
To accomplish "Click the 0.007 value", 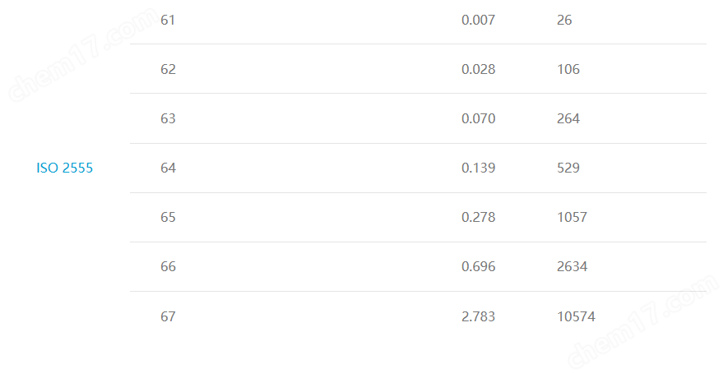I will (x=478, y=20).
